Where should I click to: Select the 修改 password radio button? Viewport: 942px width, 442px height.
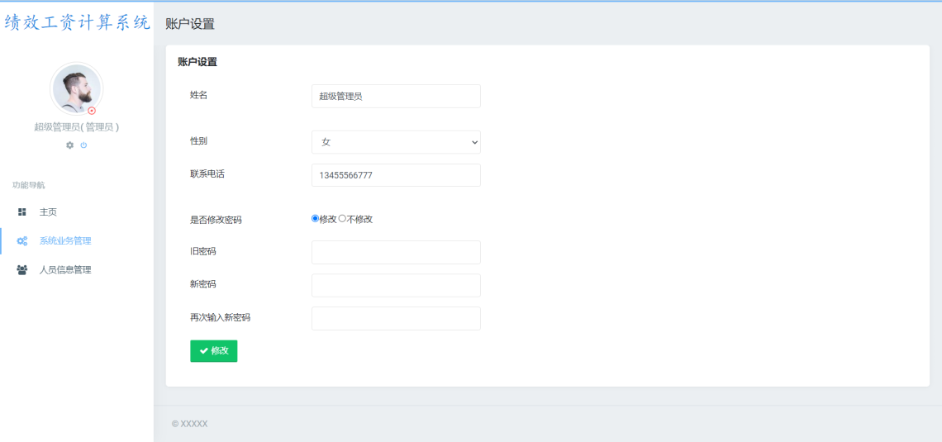click(x=315, y=219)
